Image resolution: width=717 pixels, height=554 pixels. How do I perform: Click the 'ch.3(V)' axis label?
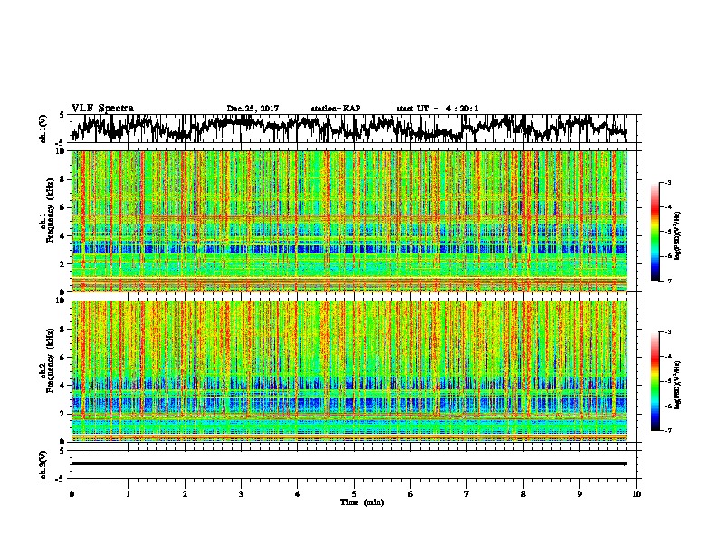point(43,464)
